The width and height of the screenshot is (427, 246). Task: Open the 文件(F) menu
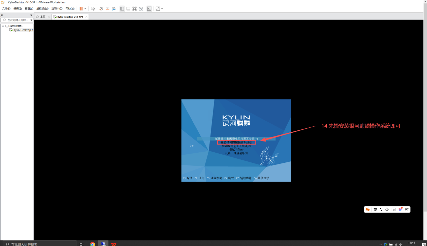pos(6,9)
